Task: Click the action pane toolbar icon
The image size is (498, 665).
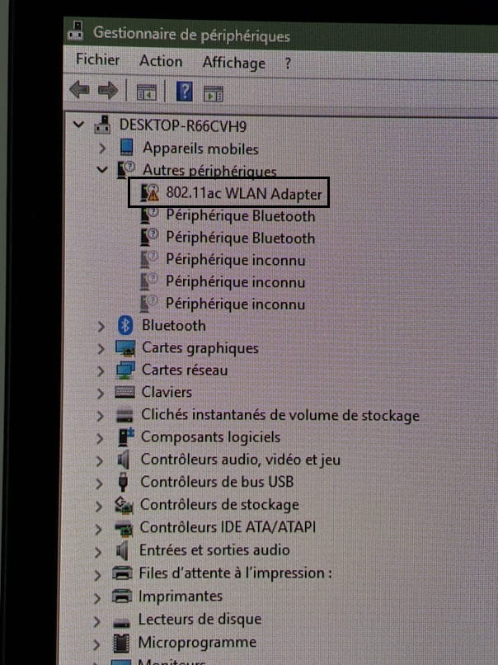Action: coord(214,93)
